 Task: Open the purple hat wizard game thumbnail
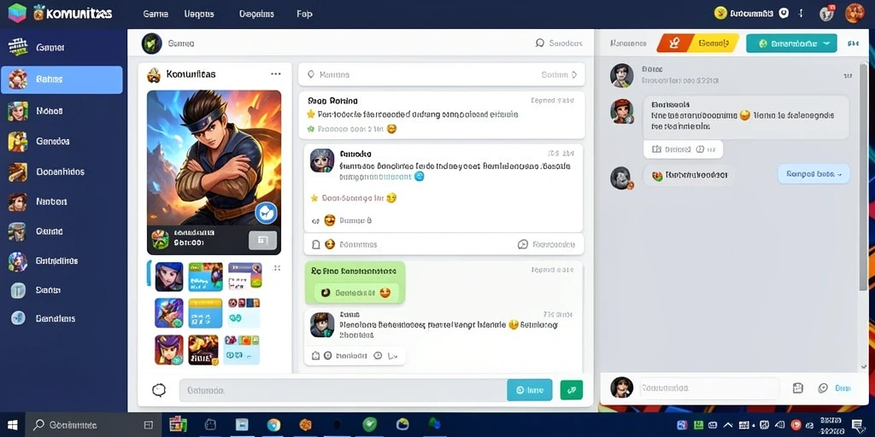tap(169, 349)
